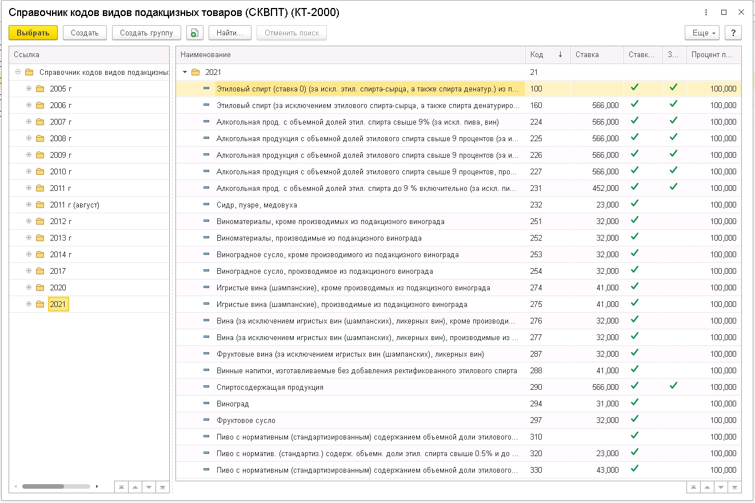This screenshot has height=503, width=755.
Task: Click the 2014 г folder icon
Action: tap(40, 254)
